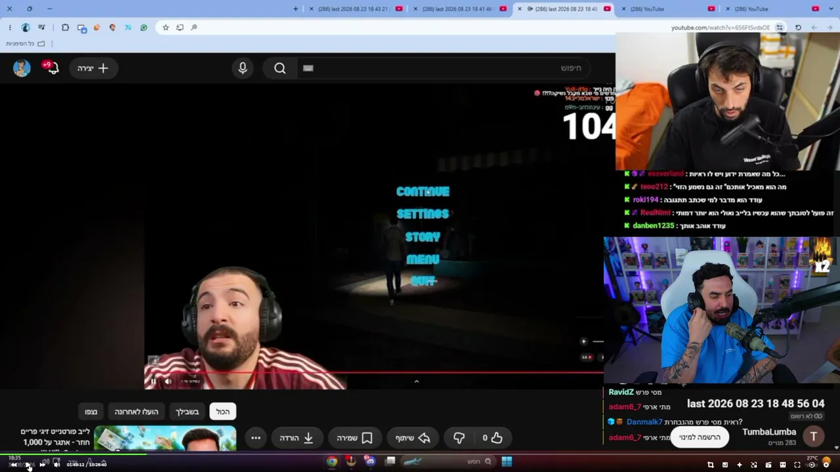
Task: Open the on-screen keyboard in search box
Action: [308, 68]
